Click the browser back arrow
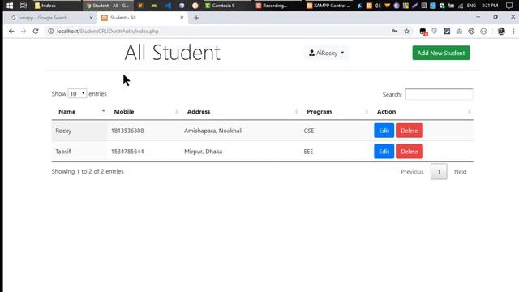This screenshot has height=292, width=519. 11,31
